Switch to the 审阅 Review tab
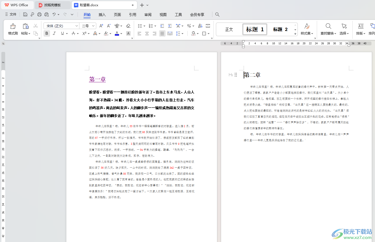This screenshot has width=375, height=242. tap(148, 15)
